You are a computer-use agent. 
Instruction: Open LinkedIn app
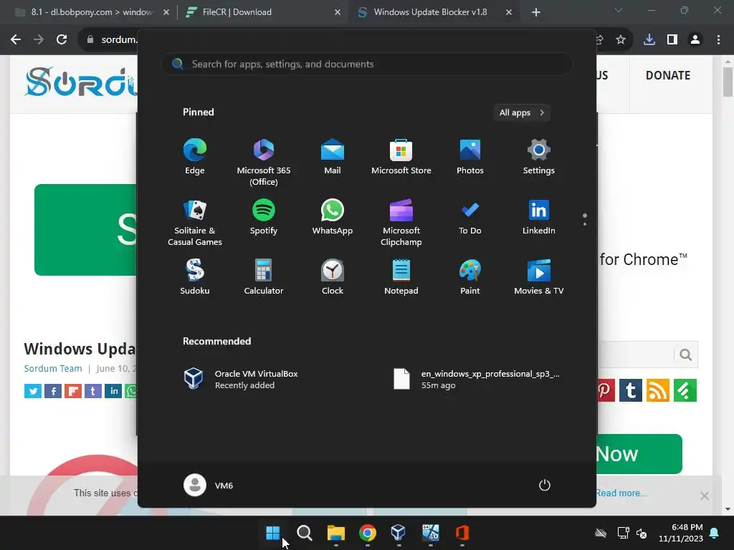pyautogui.click(x=539, y=217)
